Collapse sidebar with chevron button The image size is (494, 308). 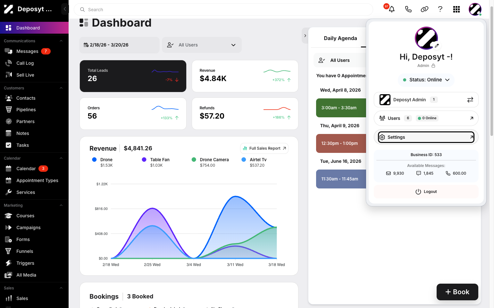pyautogui.click(x=65, y=9)
